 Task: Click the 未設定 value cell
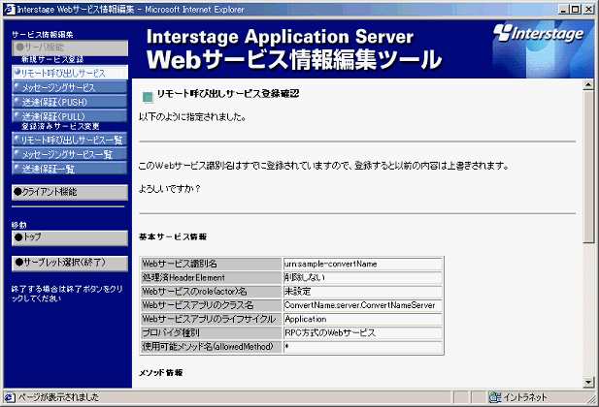click(x=363, y=292)
